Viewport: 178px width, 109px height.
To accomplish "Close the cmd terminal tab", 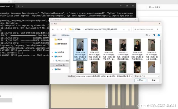I will (13, 6).
